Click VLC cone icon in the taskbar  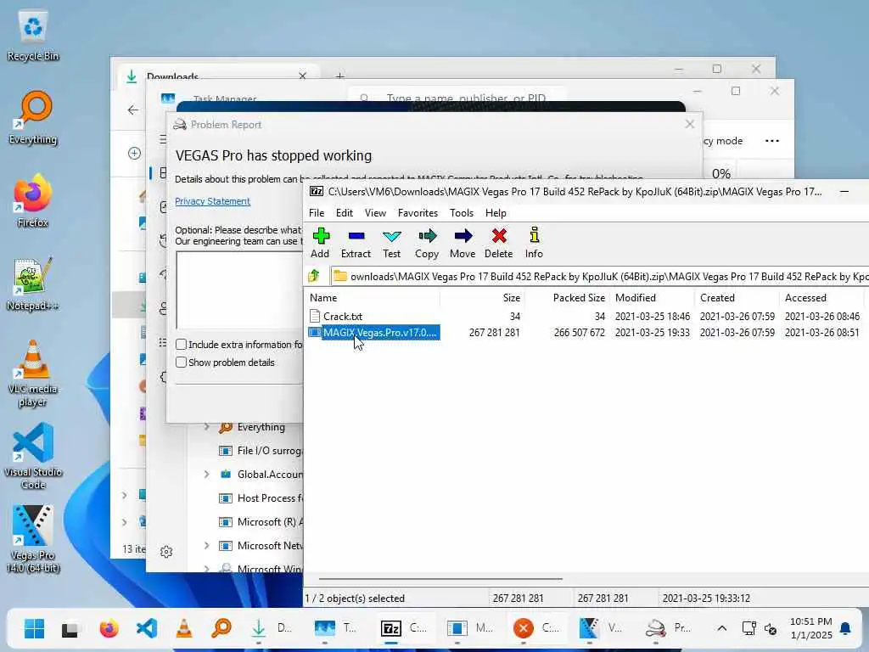pyautogui.click(x=184, y=628)
